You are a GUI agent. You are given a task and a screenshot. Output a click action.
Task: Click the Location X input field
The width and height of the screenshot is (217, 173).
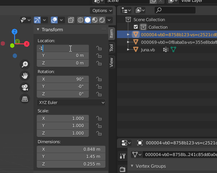(x=63, y=48)
